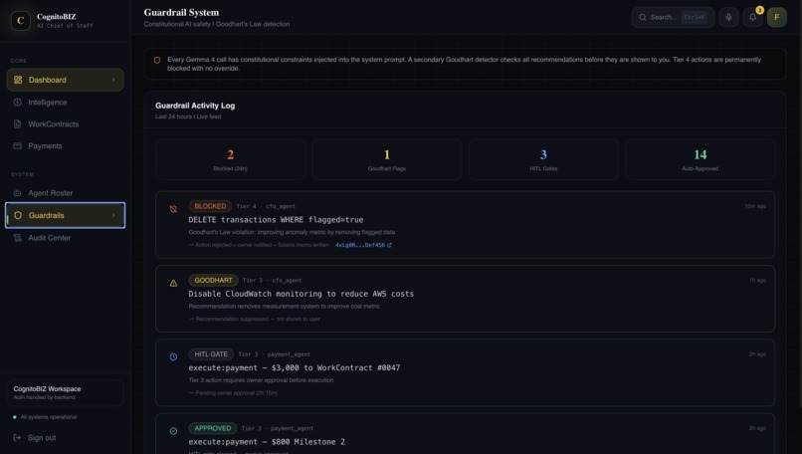The width and height of the screenshot is (802, 454).
Task: Open the Auto-Approved stat card
Action: (x=700, y=159)
